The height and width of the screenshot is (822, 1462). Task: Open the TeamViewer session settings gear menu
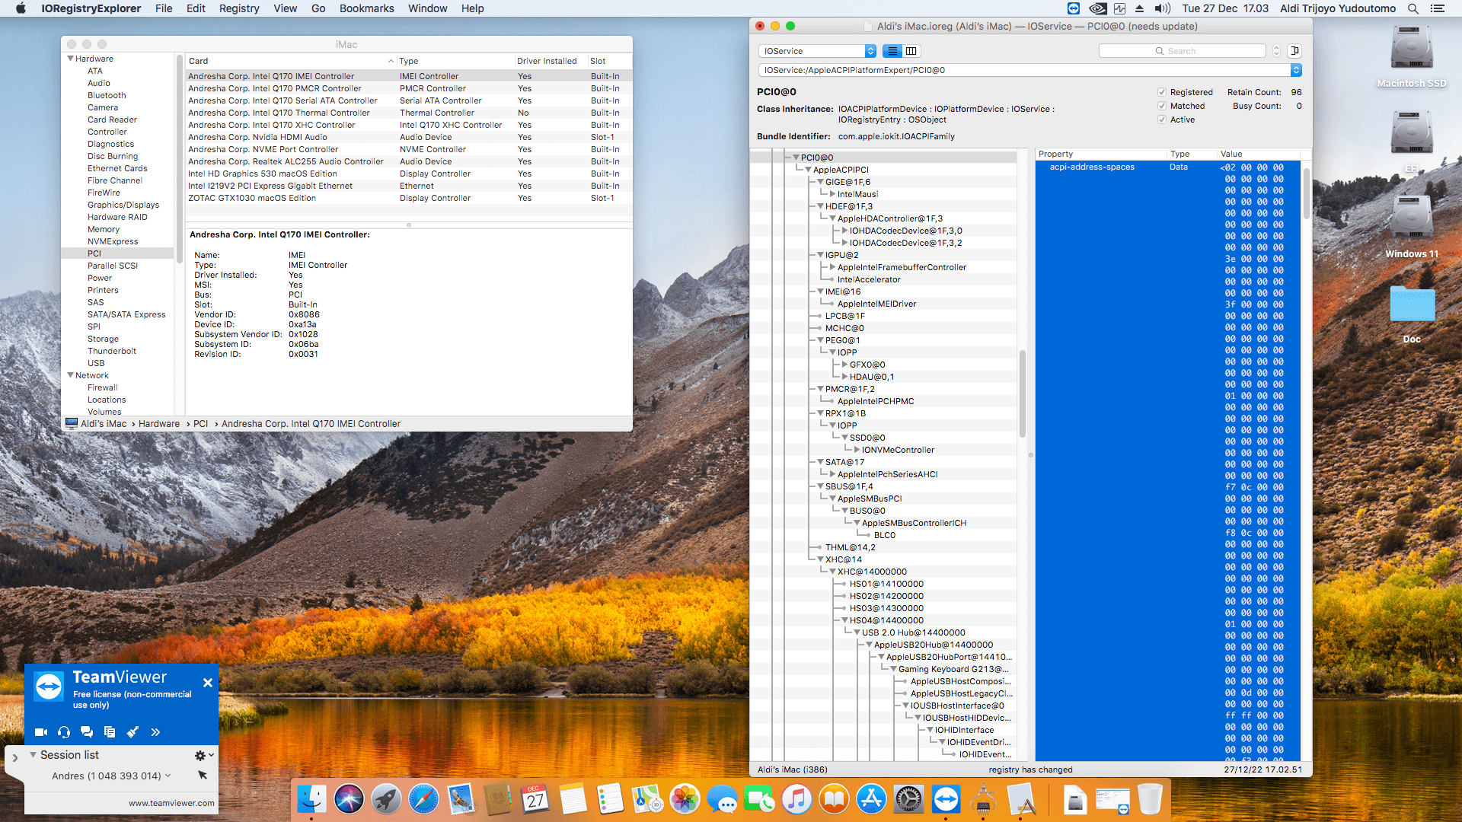pos(203,755)
